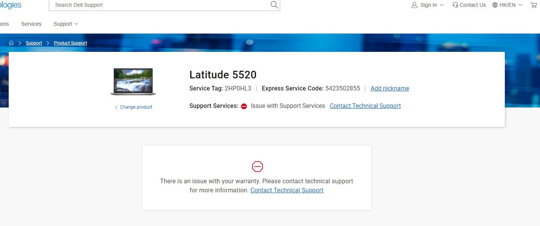Open Contact Technical Support beside Support Services
540x226 pixels.
[365, 106]
